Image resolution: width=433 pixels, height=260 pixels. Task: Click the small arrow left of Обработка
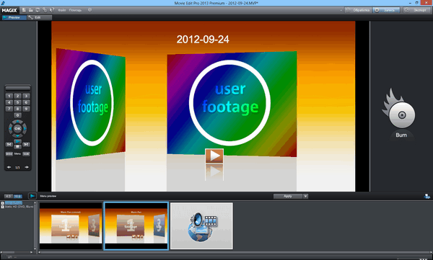click(x=341, y=10)
